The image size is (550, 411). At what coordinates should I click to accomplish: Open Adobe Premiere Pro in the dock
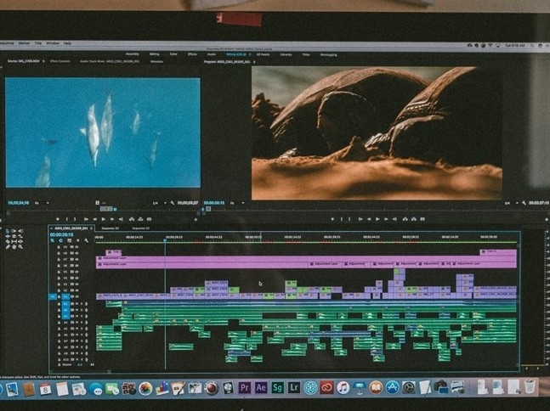coord(245,387)
